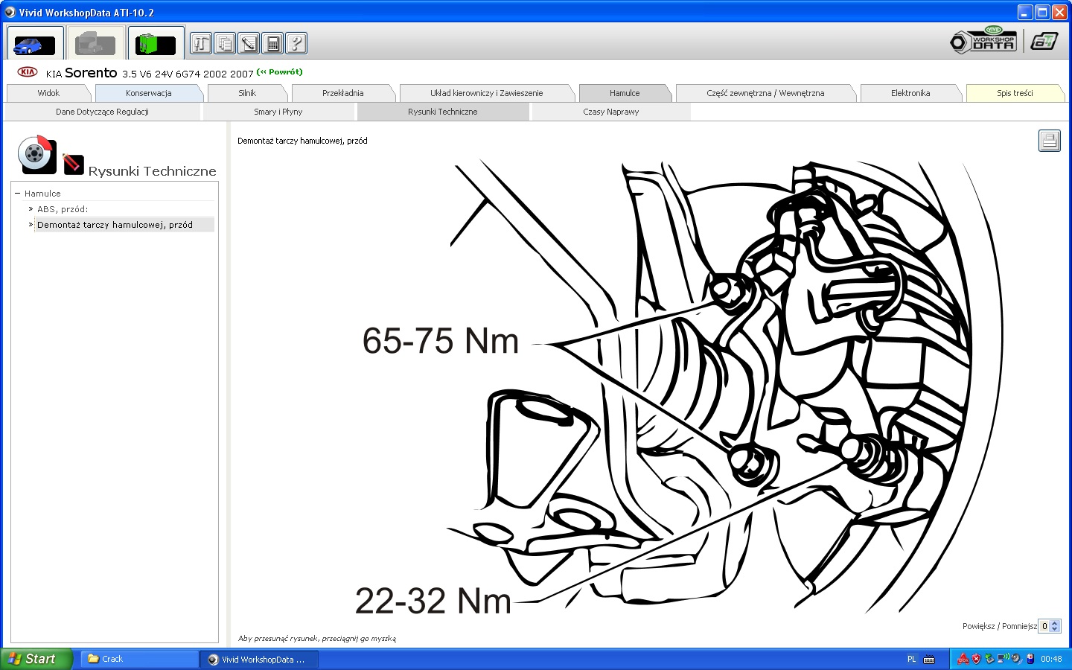Screen dimensions: 1072x670
Task: Open the on-screen keyboard tray icon
Action: point(929,659)
